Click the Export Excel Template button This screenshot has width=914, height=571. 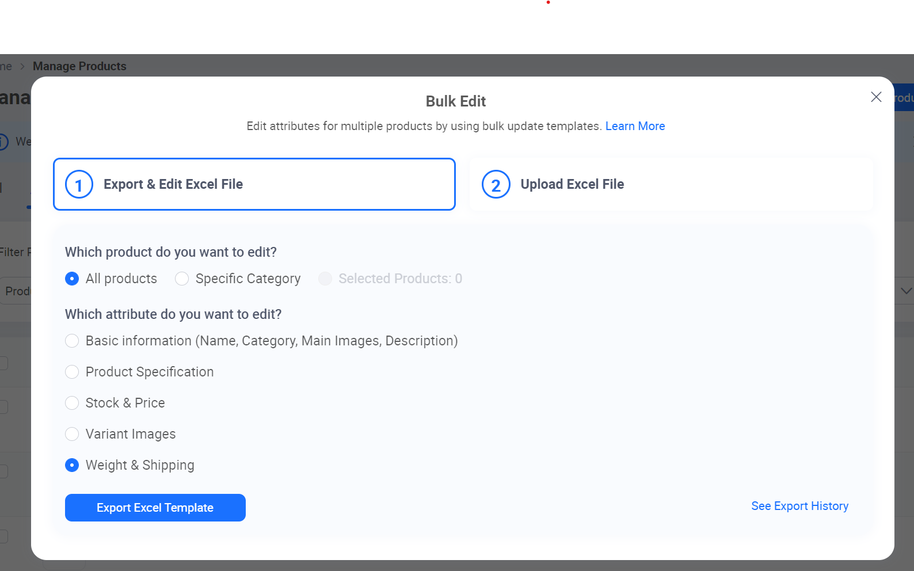tap(155, 508)
